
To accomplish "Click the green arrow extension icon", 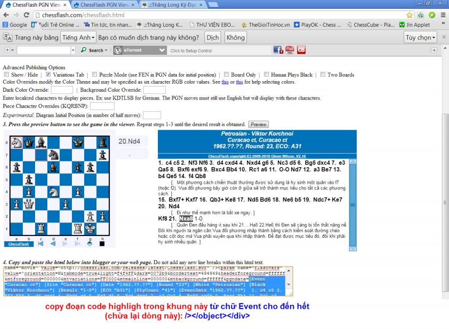I will point(432,15).
